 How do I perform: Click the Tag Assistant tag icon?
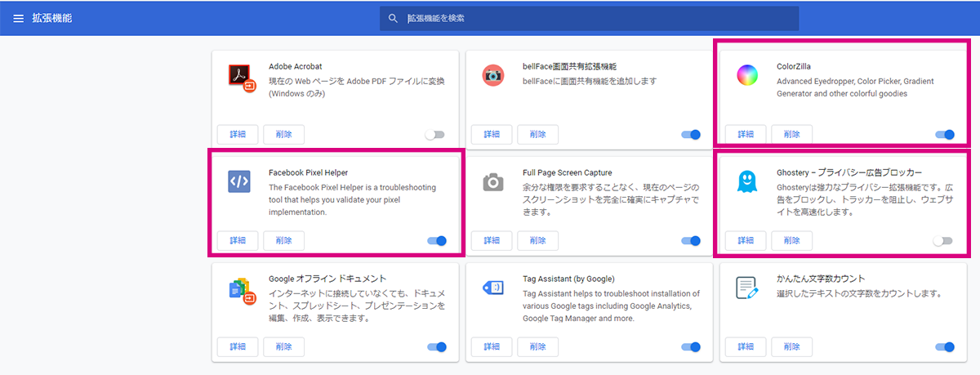point(492,288)
